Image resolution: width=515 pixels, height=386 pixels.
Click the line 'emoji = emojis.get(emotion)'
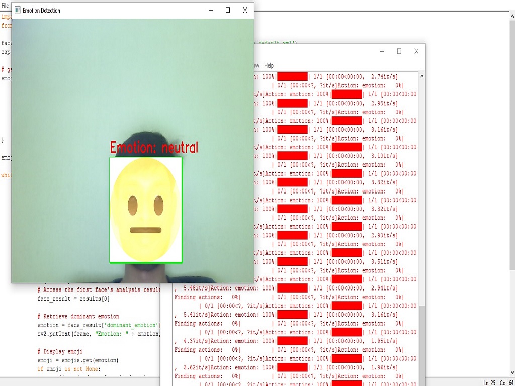coord(78,360)
